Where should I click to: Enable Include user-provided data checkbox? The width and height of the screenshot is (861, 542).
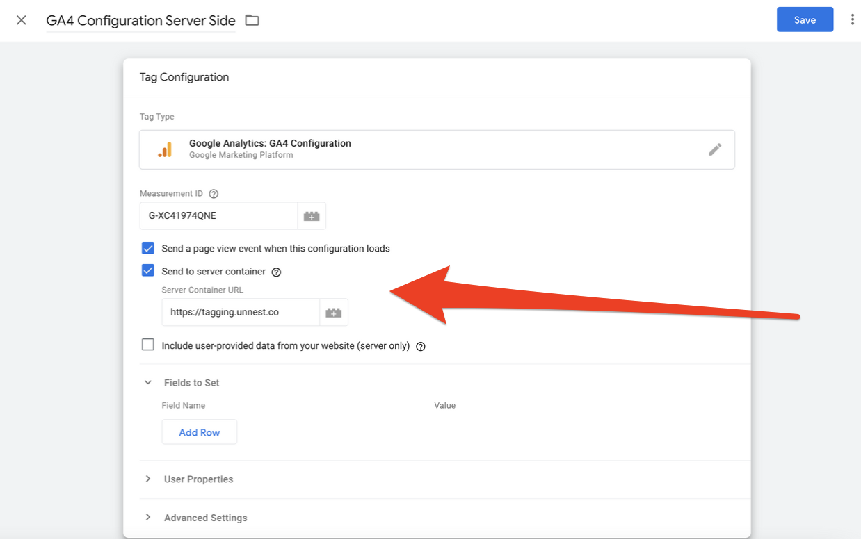coord(148,345)
